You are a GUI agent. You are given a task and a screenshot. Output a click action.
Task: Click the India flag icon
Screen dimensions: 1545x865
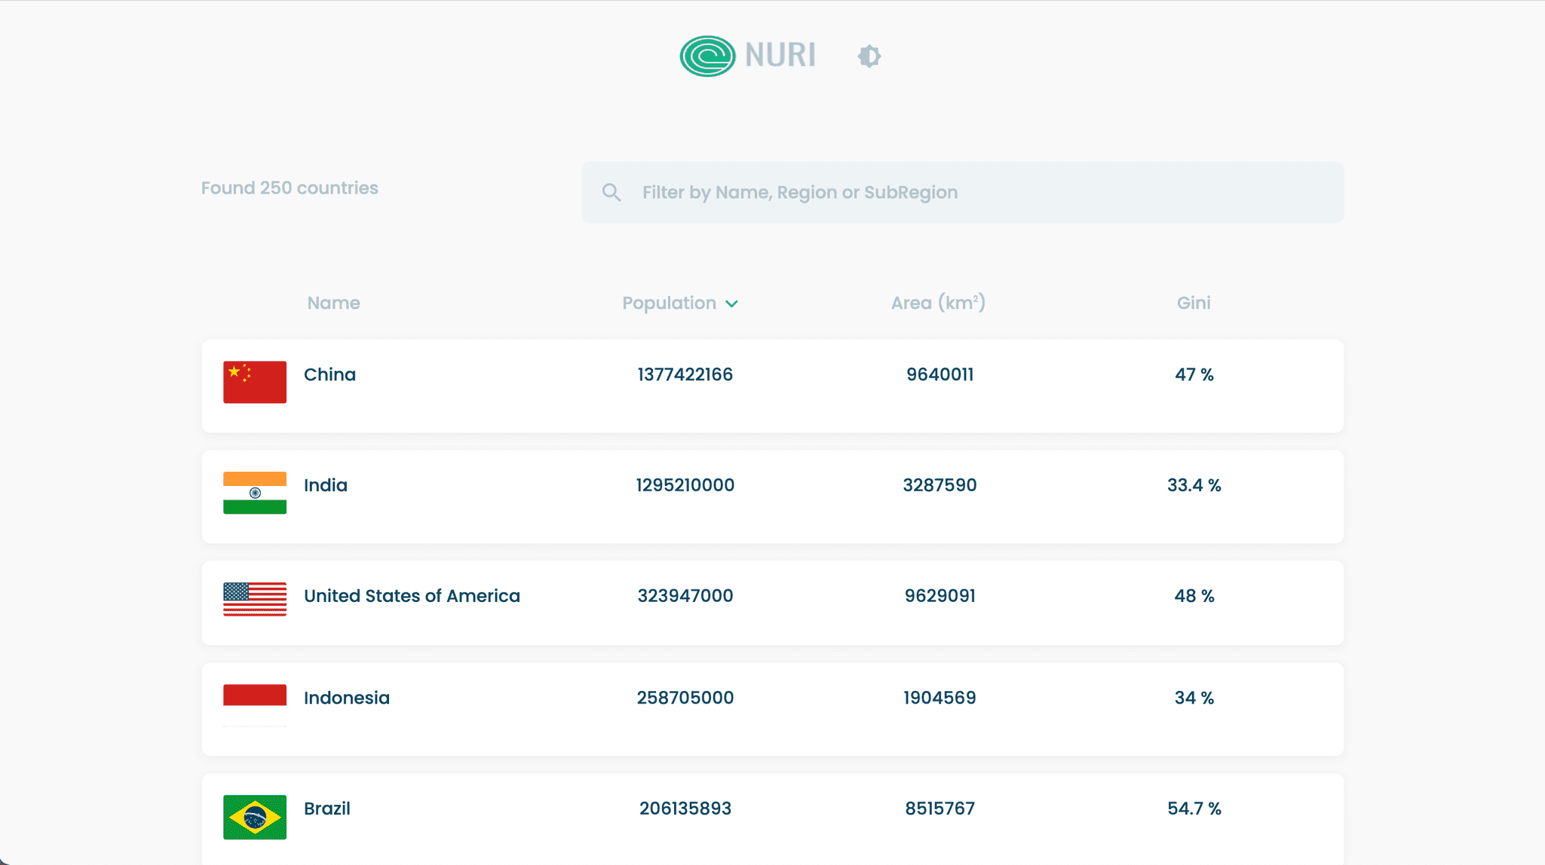tap(255, 493)
